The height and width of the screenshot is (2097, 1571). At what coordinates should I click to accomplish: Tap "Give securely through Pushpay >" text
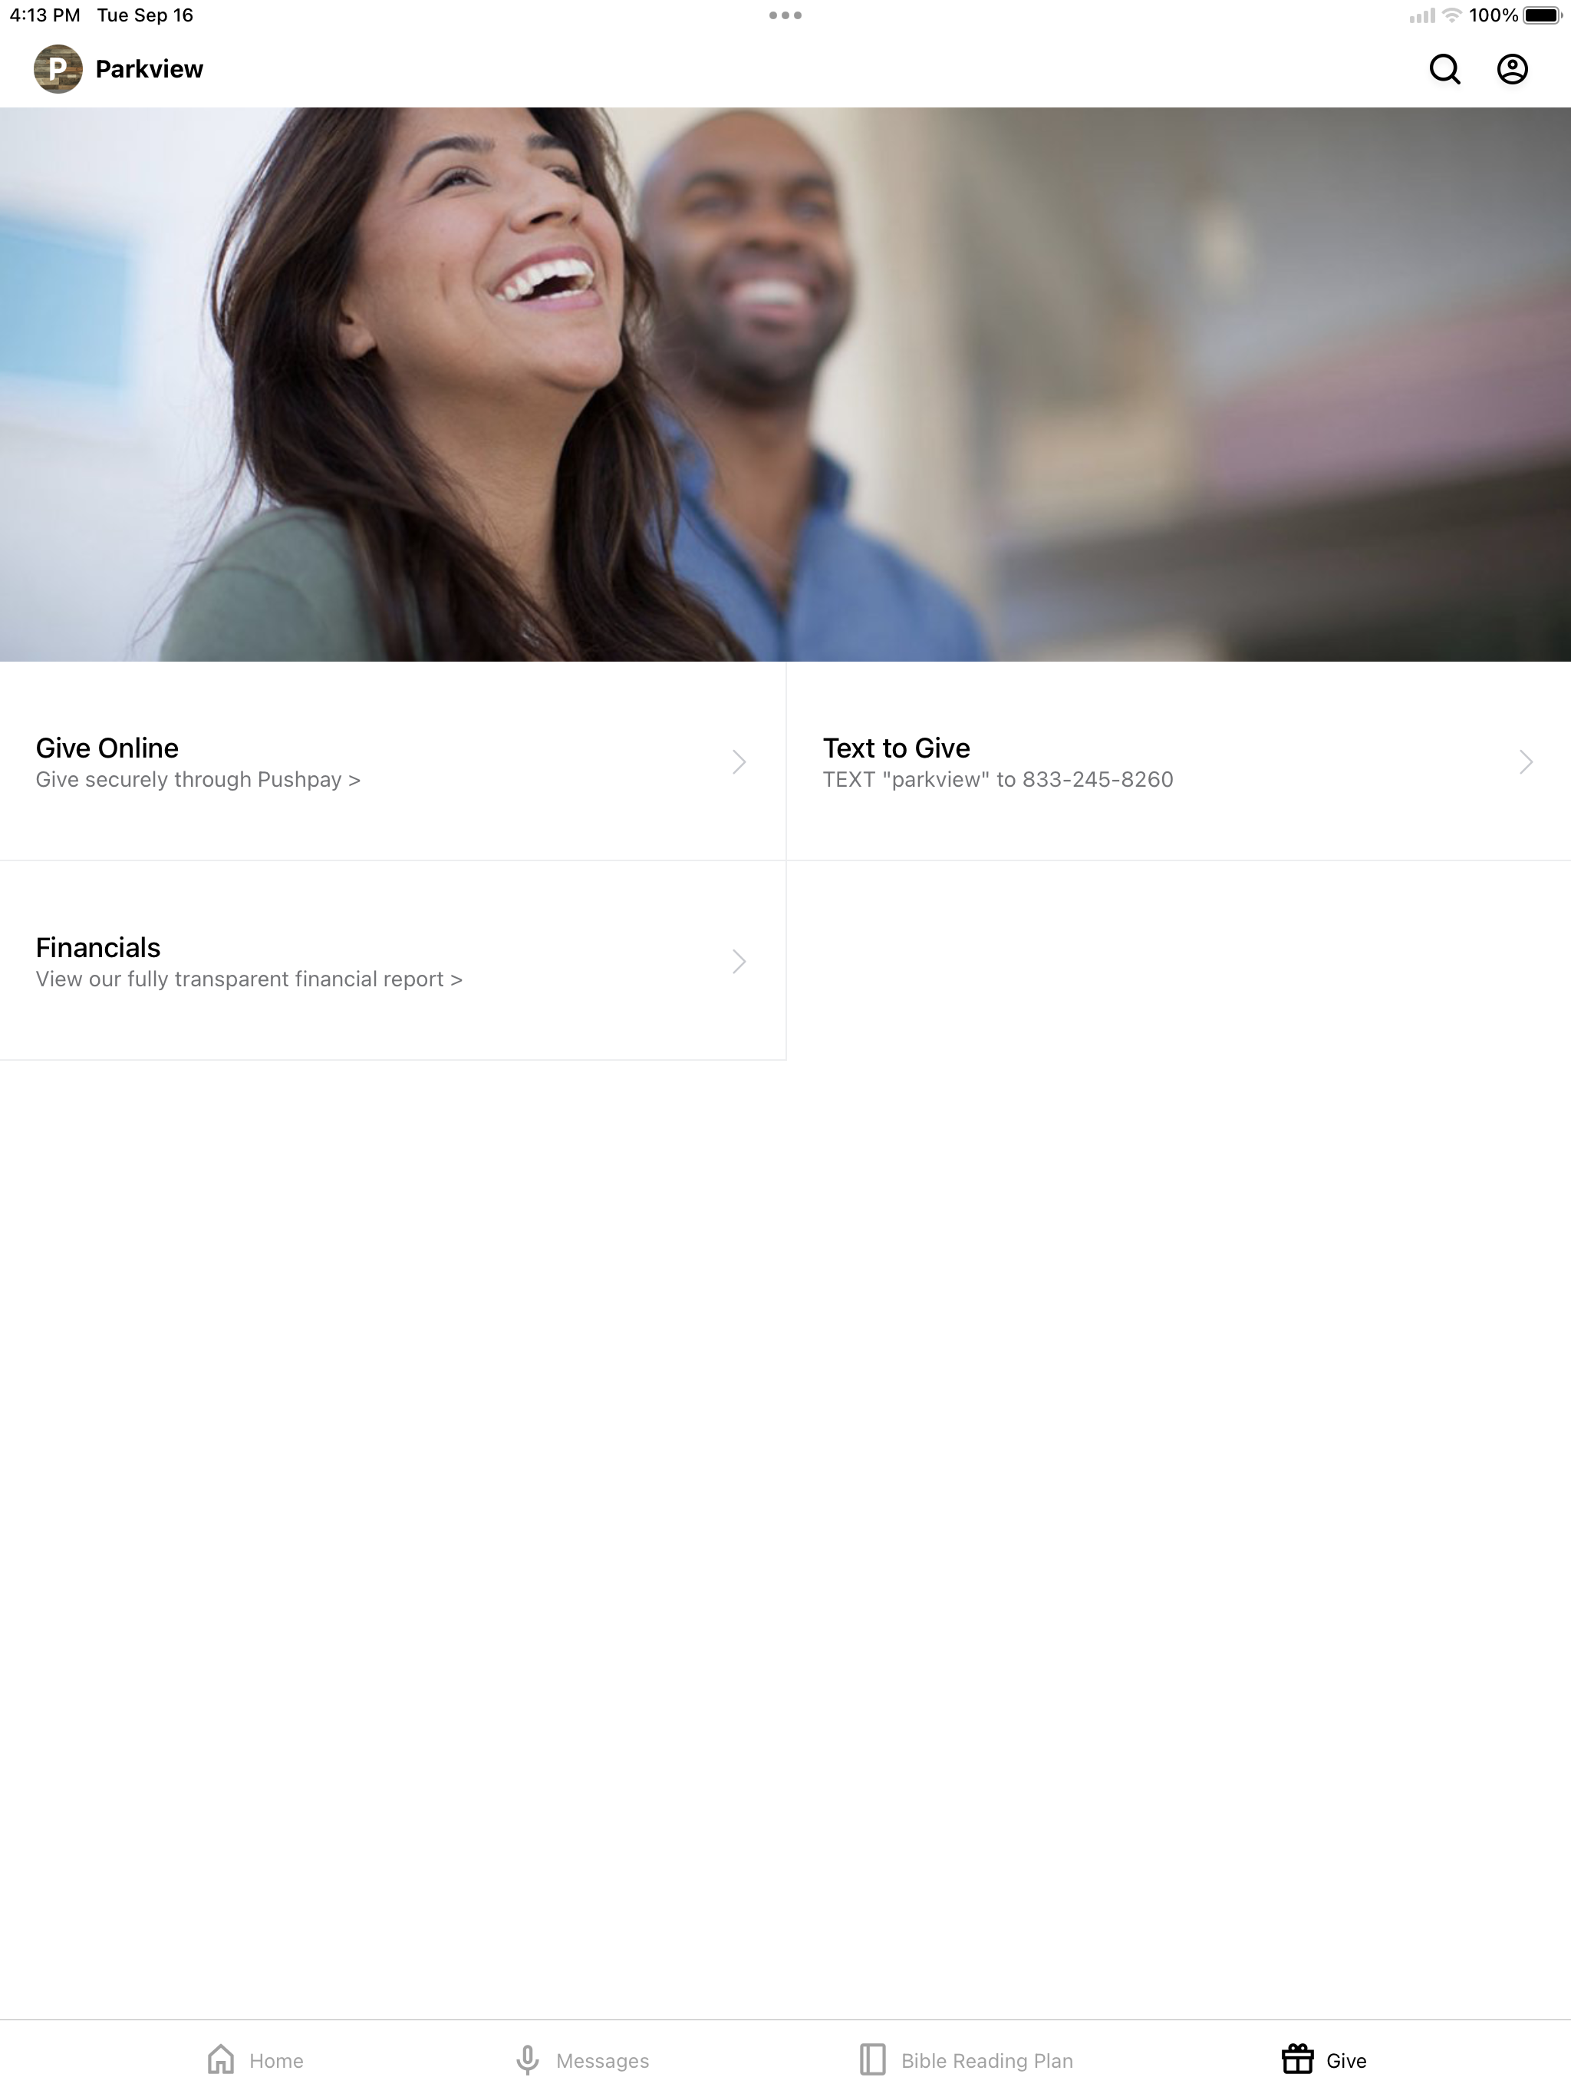[198, 779]
